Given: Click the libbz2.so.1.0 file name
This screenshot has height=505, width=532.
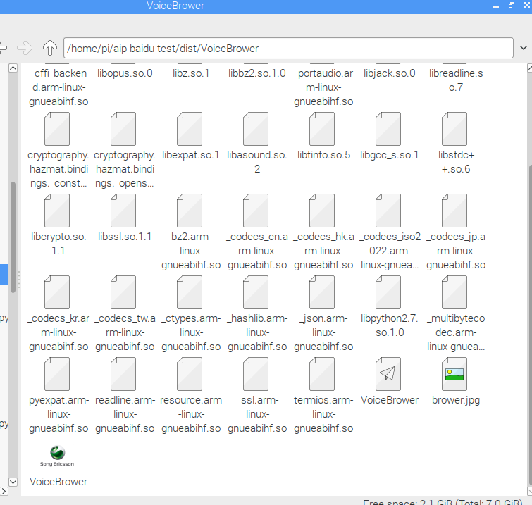Looking at the screenshot, I should pos(256,73).
